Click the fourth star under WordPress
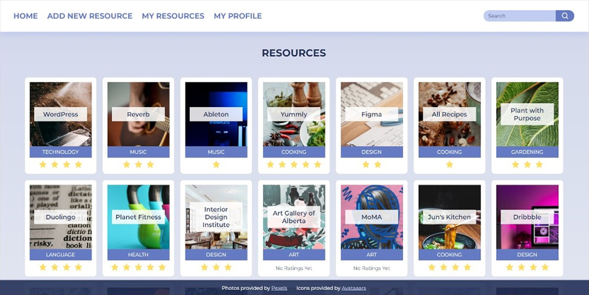 tap(78, 164)
